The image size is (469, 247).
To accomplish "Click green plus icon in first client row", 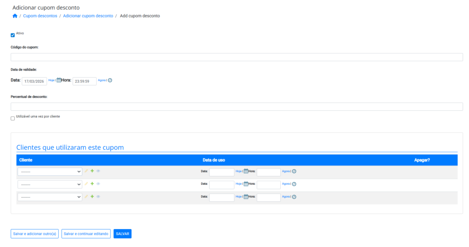I will (92, 171).
